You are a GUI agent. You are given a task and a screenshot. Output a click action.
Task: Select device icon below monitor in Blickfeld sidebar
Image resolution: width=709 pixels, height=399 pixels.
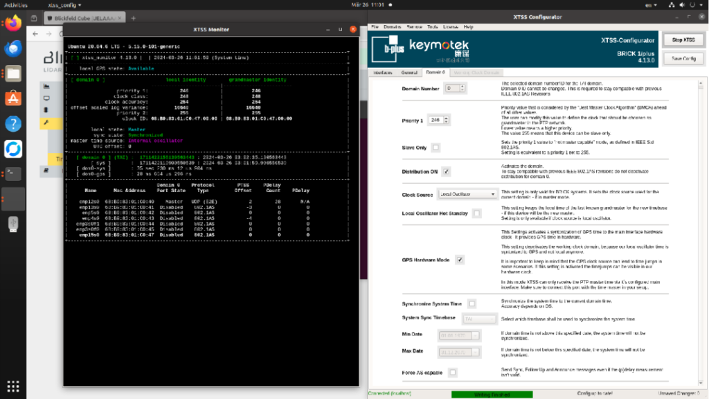pyautogui.click(x=46, y=110)
